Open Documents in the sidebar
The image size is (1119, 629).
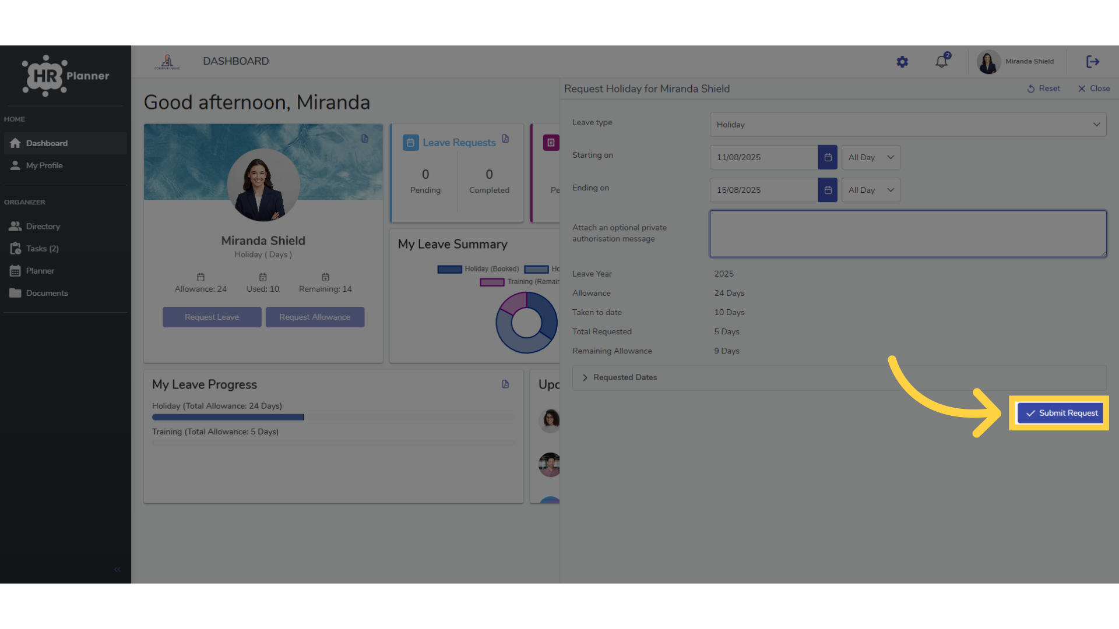pyautogui.click(x=65, y=293)
